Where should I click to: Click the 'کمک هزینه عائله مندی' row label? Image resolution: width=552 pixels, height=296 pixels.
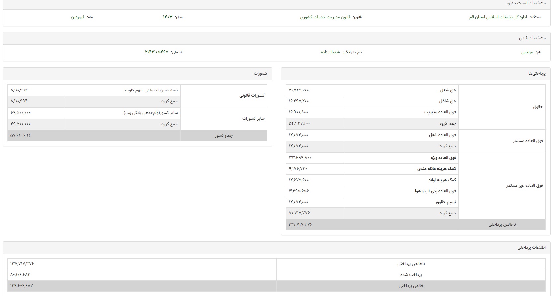436,169
